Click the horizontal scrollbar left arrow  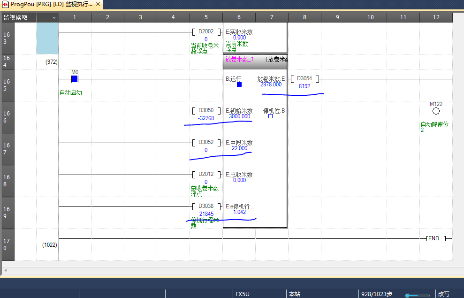[5, 270]
